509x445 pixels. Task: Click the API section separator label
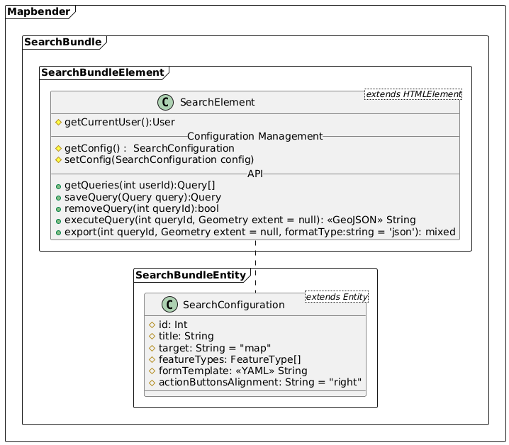tap(255, 173)
